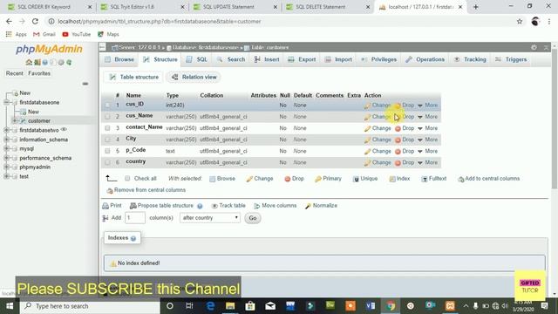Collapse firstdatabaseone tree node
The image size is (558, 314).
pyautogui.click(x=6, y=102)
